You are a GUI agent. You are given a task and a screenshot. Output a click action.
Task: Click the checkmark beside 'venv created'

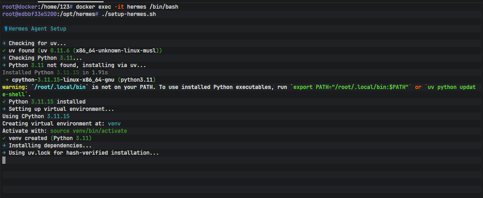coord(4,138)
